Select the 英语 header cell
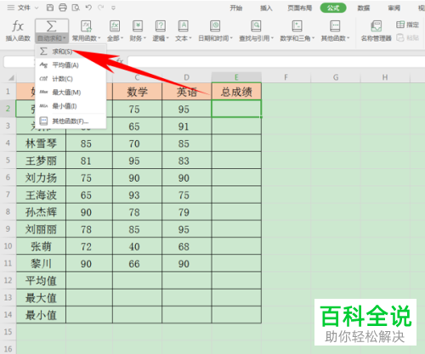This screenshot has width=425, height=354. click(187, 92)
